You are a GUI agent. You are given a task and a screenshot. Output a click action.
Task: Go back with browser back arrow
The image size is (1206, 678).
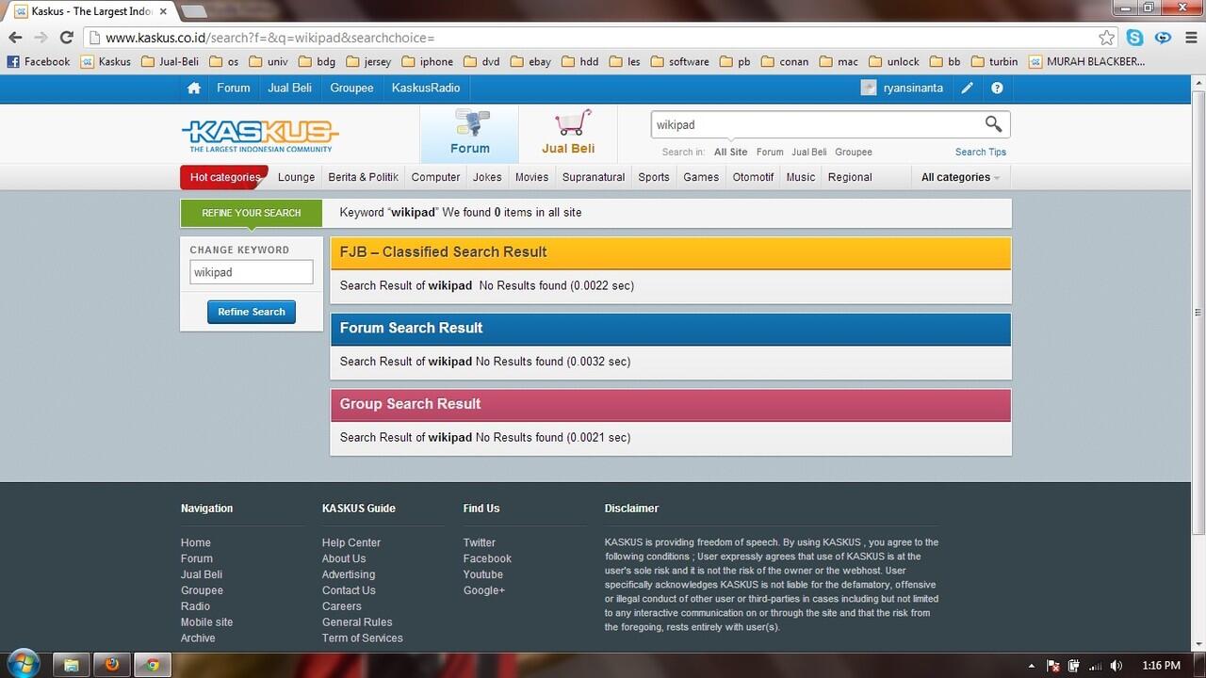coord(15,38)
